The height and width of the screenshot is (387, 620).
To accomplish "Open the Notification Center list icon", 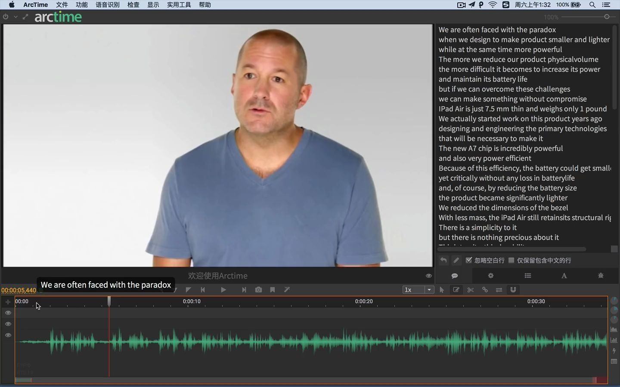I will pyautogui.click(x=606, y=5).
